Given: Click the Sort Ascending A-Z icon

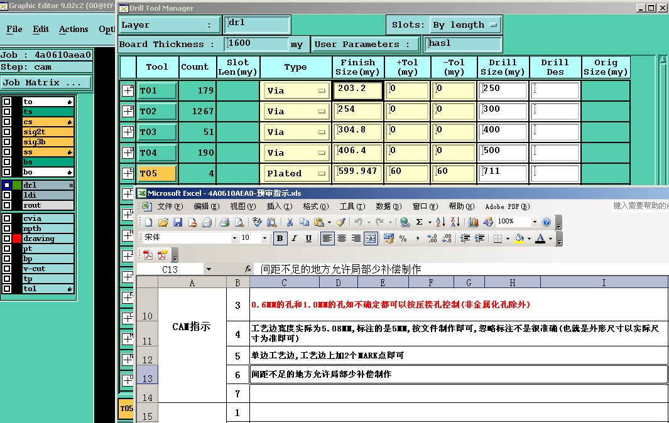Looking at the screenshot, I should click(441, 222).
